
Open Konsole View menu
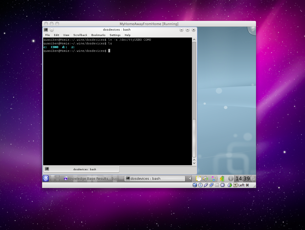coord(66,35)
